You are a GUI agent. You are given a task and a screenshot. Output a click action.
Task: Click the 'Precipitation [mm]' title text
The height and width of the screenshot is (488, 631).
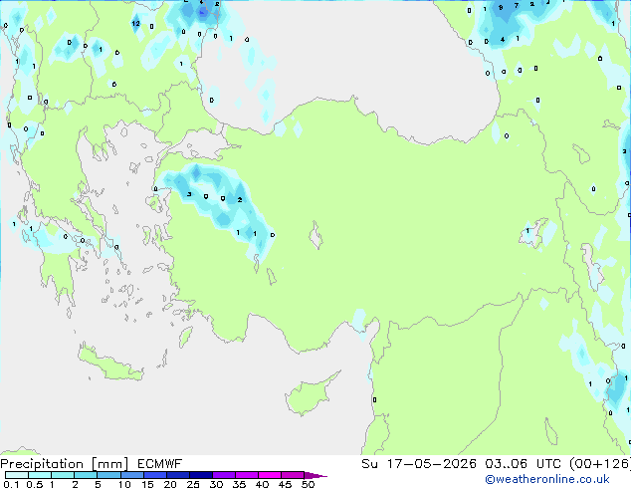coord(65,464)
